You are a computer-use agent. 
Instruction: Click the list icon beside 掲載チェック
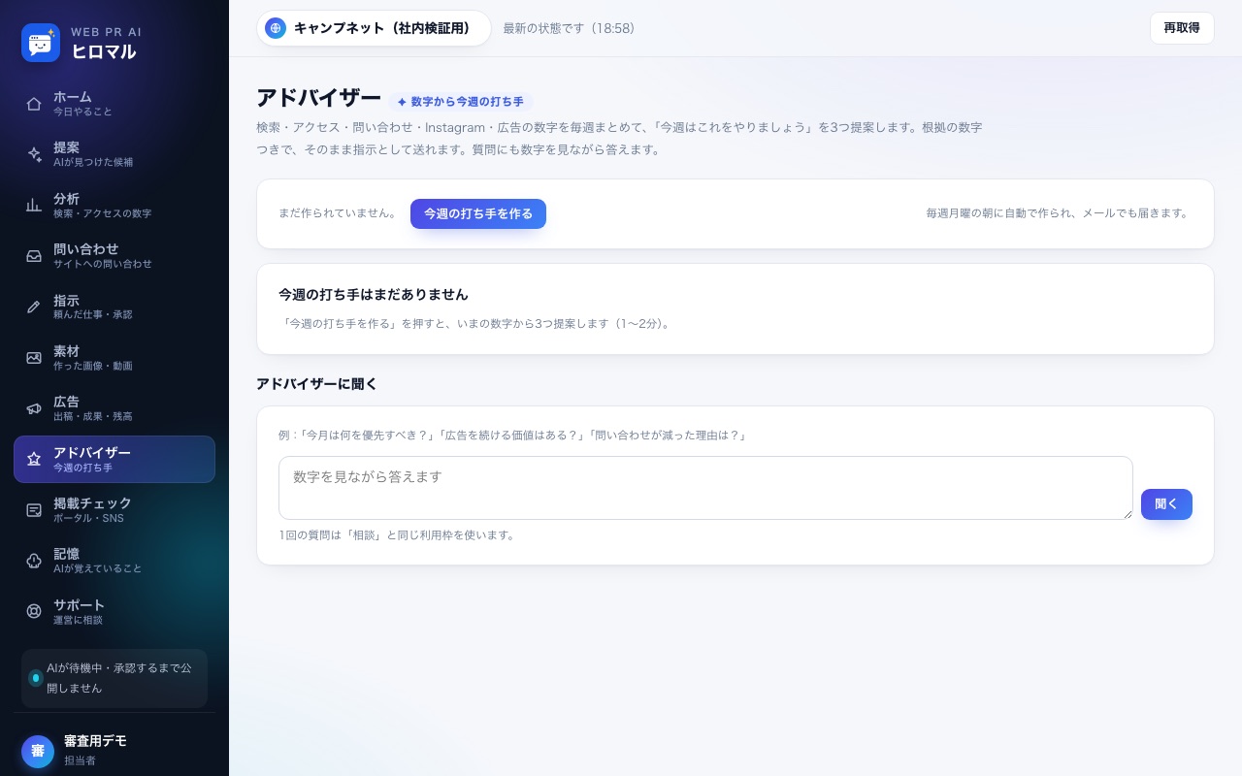coord(34,509)
